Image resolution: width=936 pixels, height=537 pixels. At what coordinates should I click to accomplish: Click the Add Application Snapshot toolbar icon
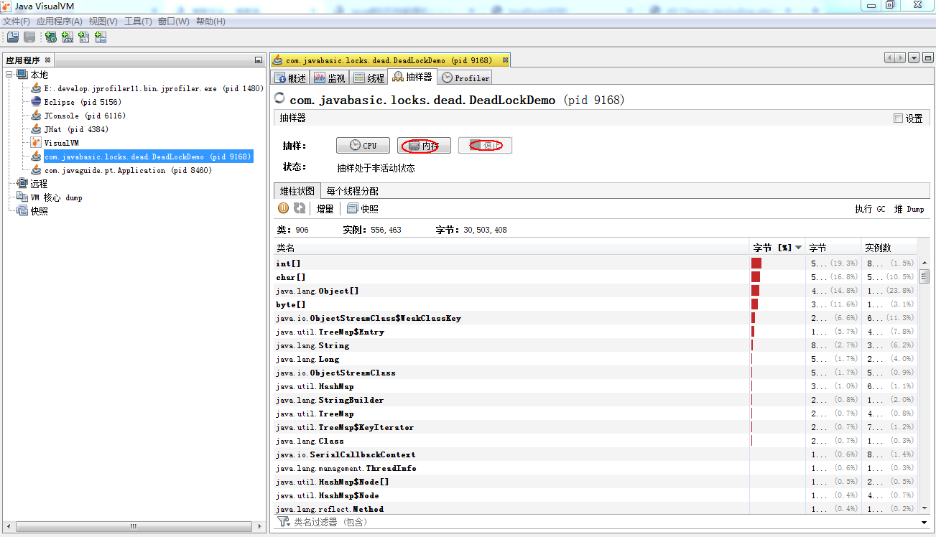[101, 37]
